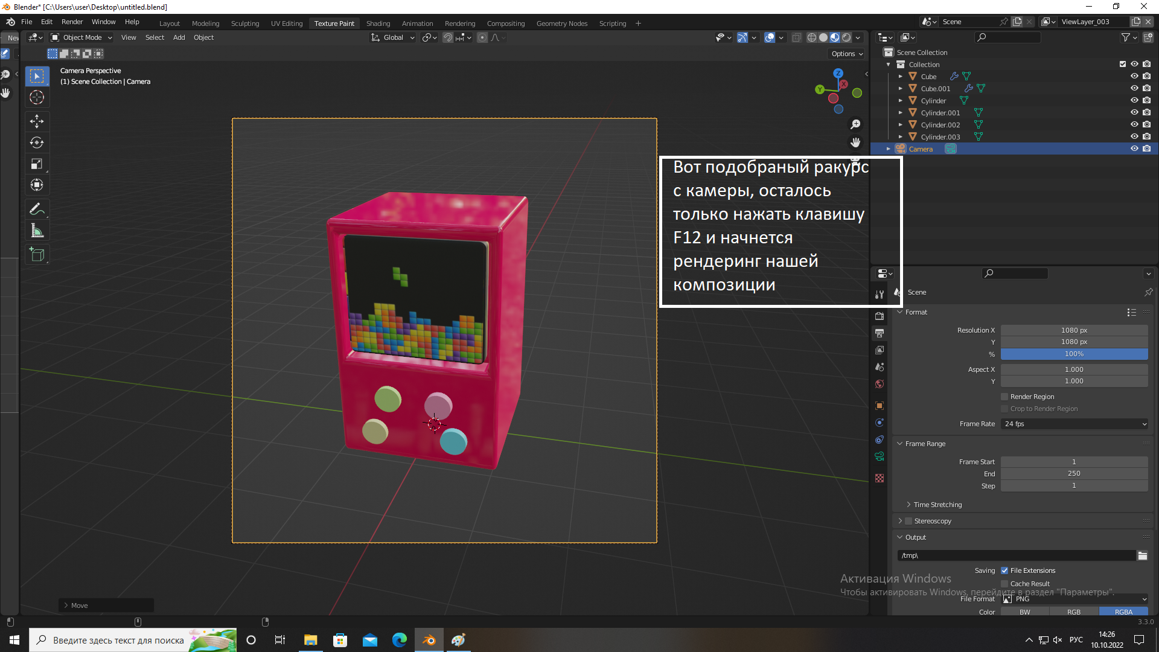Screen dimensions: 1159x652
Task: Switch to solid viewport shading
Action: tap(823, 37)
